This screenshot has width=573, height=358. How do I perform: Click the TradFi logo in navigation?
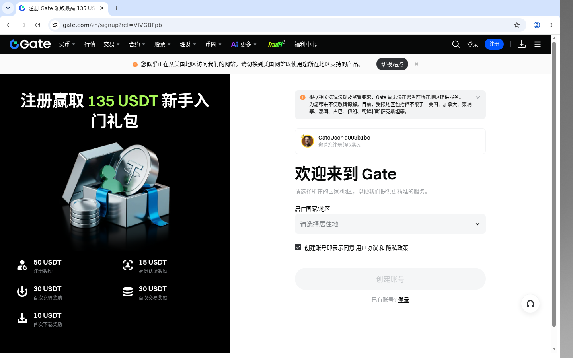(x=276, y=44)
